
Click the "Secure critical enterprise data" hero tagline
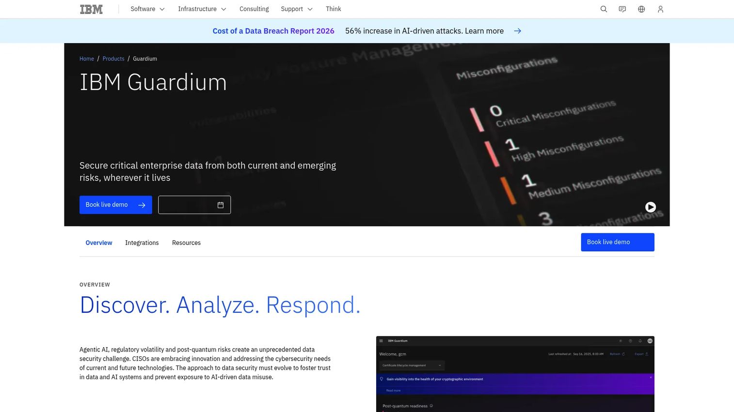tap(208, 171)
